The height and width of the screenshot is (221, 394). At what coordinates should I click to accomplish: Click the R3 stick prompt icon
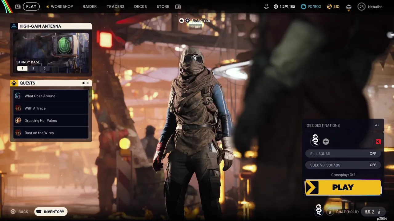267,6
